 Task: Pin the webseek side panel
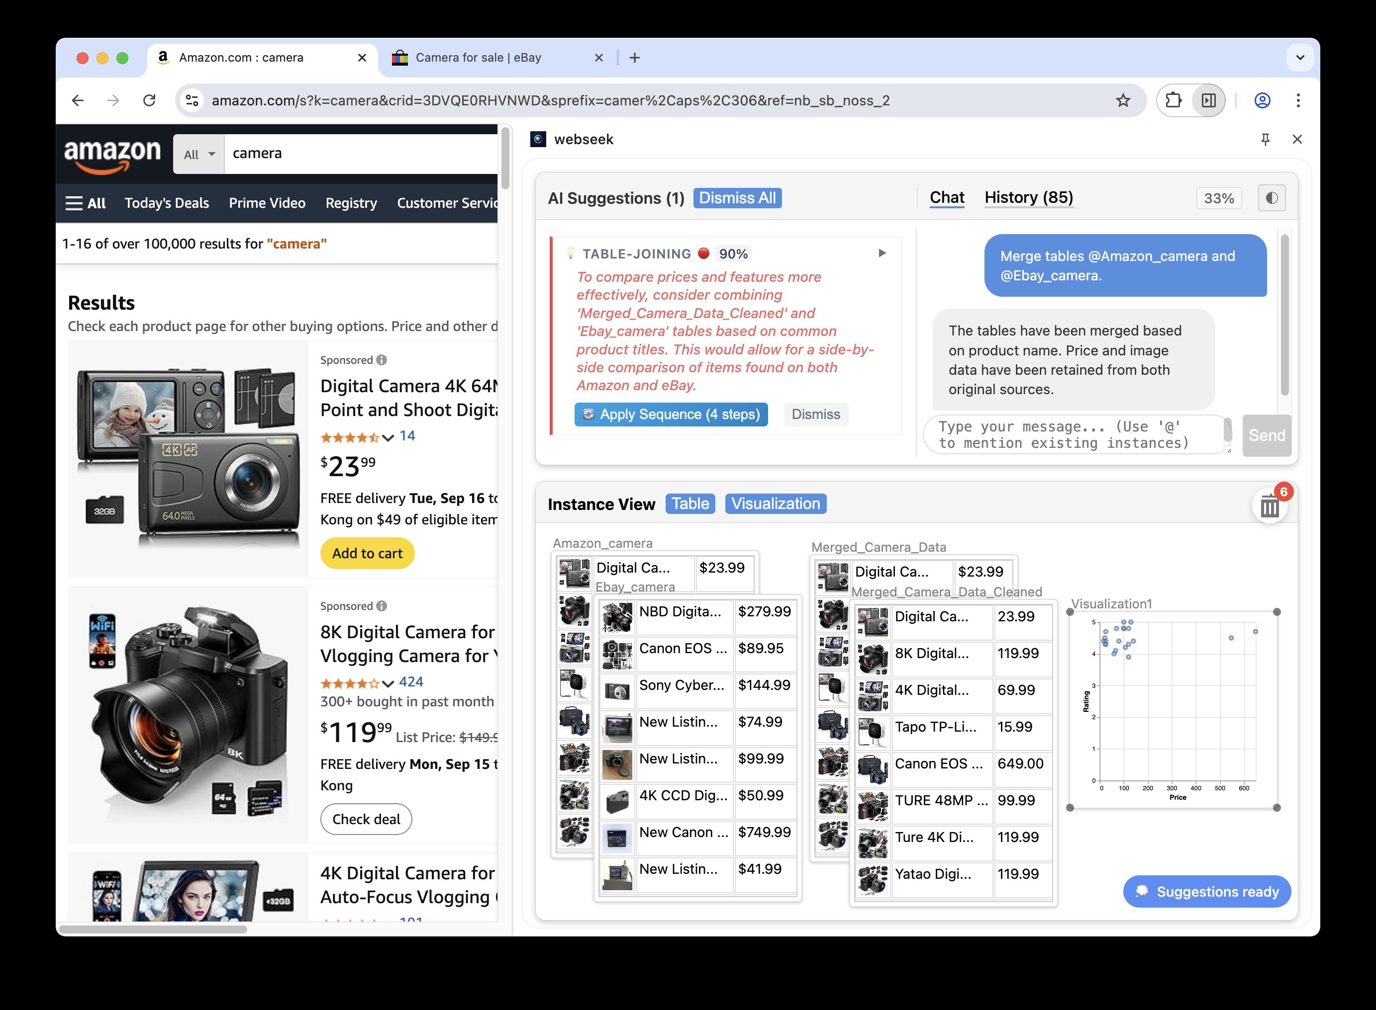click(x=1265, y=139)
